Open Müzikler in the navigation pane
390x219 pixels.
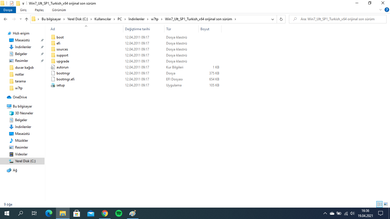[x=22, y=141]
